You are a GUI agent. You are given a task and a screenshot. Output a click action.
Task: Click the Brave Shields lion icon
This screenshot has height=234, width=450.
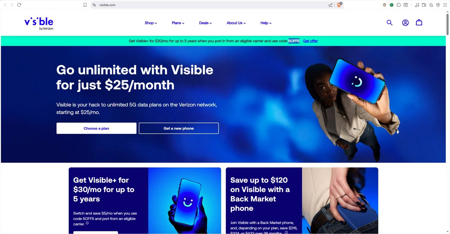340,5
